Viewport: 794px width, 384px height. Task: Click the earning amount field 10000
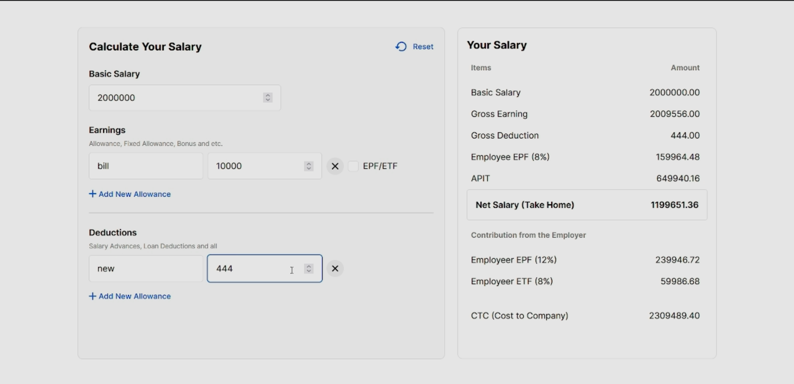point(264,166)
